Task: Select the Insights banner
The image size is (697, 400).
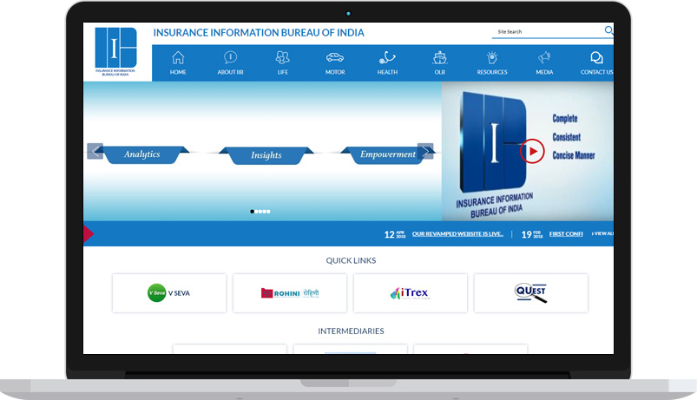Action: (266, 155)
